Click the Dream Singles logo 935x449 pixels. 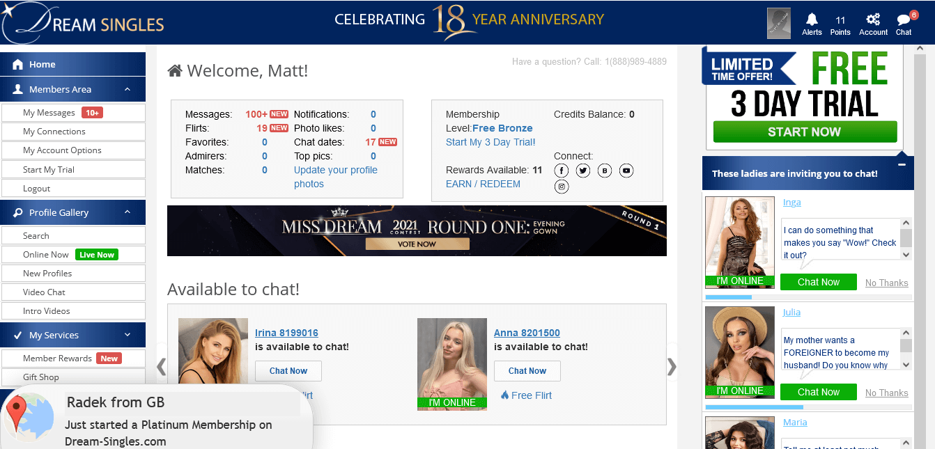tap(83, 23)
